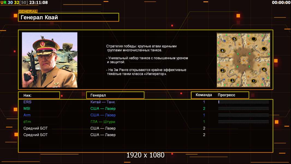Click the MSI loading progress bar
Image resolution: width=291 pixels, height=164 pixels.
[x=244, y=109]
